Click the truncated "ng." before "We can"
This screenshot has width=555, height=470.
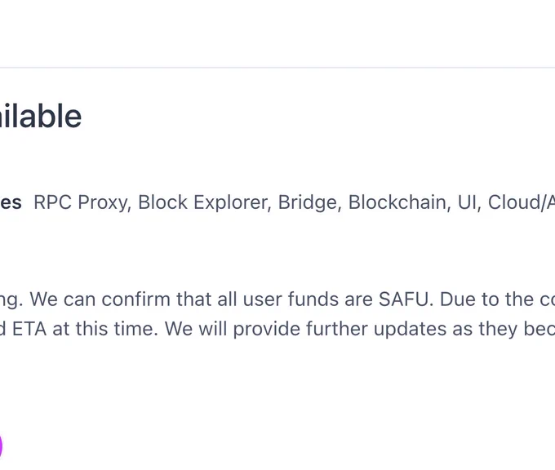click(11, 300)
